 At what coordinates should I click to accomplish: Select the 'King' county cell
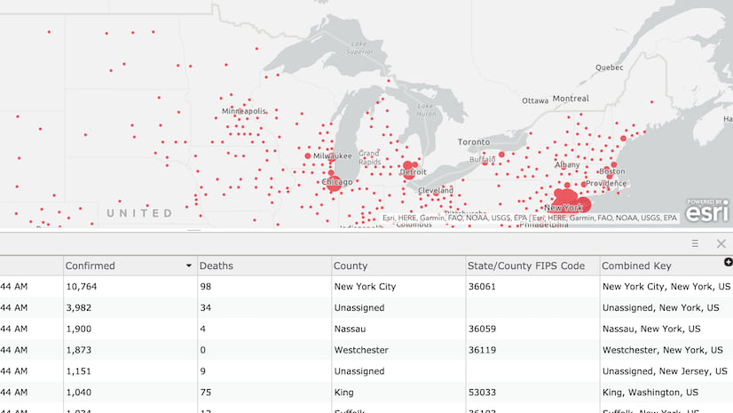pyautogui.click(x=398, y=392)
